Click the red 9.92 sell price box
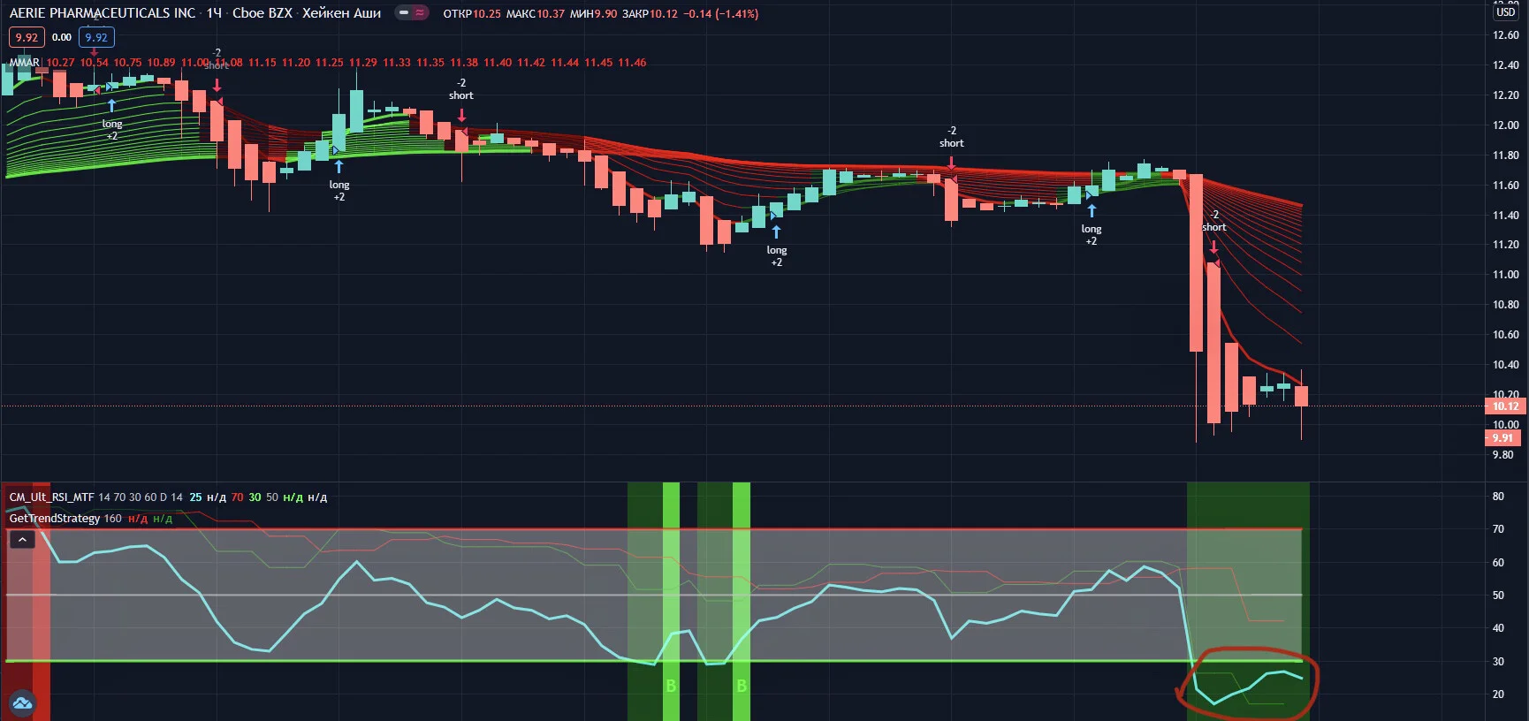This screenshot has width=1529, height=721. pos(27,37)
